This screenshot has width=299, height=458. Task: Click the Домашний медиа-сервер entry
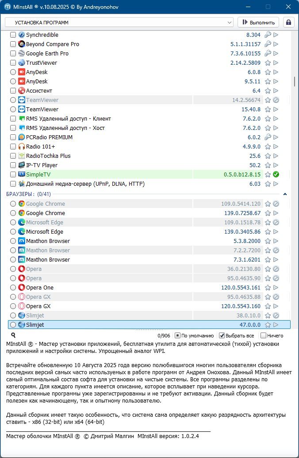point(85,184)
